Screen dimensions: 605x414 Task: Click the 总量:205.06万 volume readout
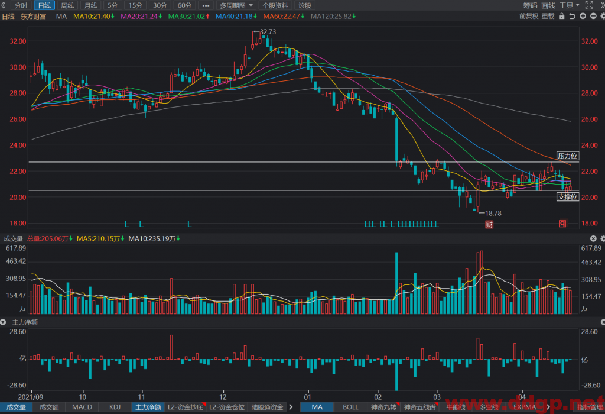pyautogui.click(x=50, y=239)
